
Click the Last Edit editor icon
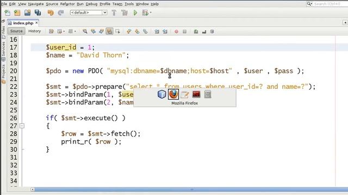pos(51,31)
